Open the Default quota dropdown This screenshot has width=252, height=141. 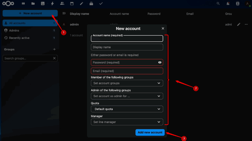pyautogui.click(x=127, y=109)
